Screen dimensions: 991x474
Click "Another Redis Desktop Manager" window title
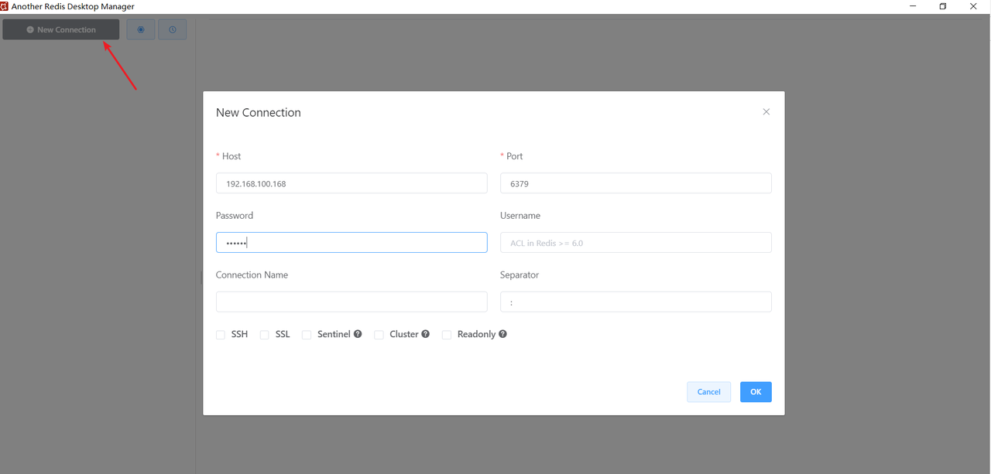[73, 6]
